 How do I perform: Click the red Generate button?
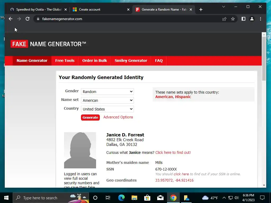[90, 117]
